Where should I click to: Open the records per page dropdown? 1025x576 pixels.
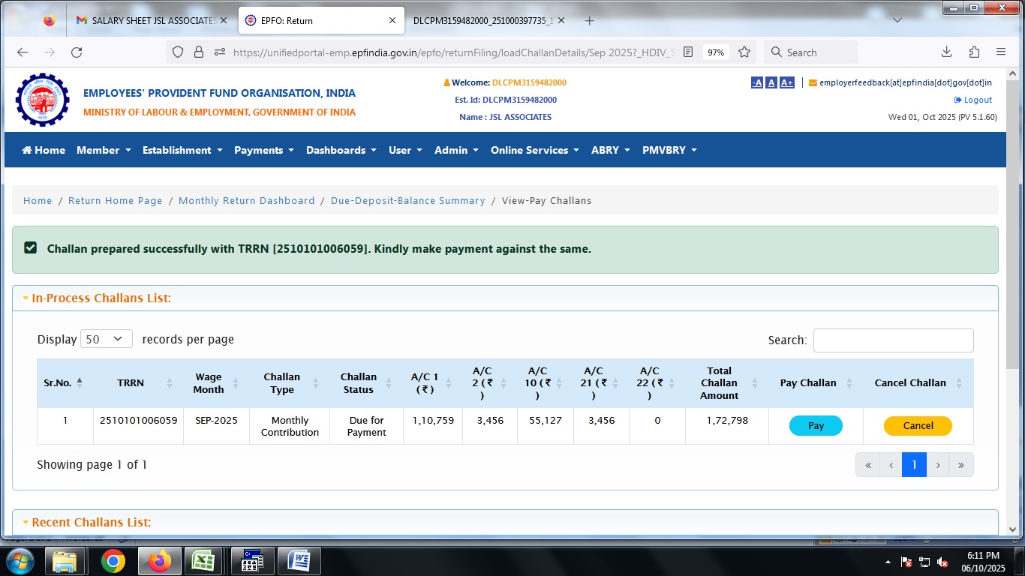point(106,339)
